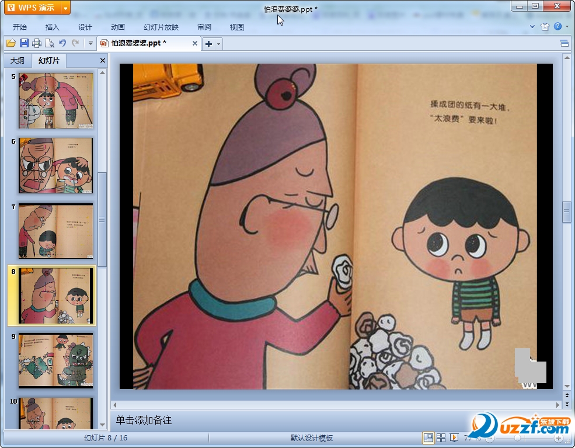Click the redo arrow icon
575x448 pixels.
[x=75, y=43]
